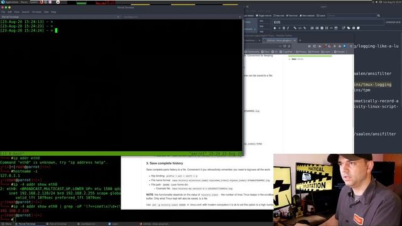402x226 pixels.
Task: Open the Learn bookmarks folder in Firefox
Action: coord(326,51)
